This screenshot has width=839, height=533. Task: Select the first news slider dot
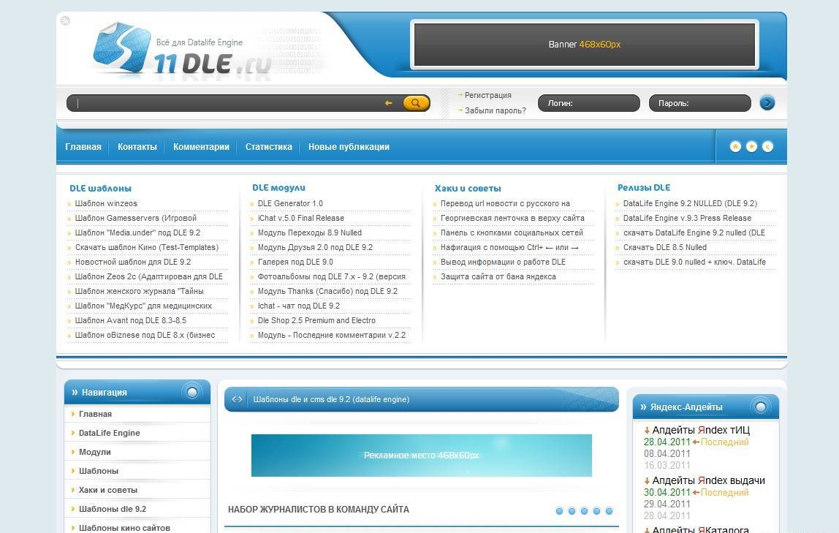tap(559, 511)
